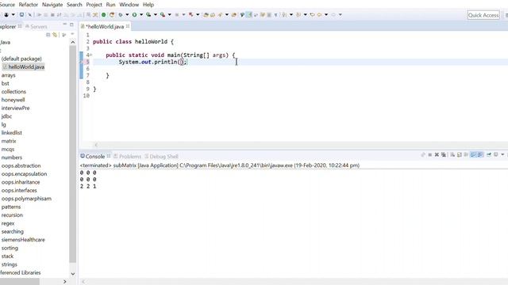Close the helloWorld.java editor tab
The height and width of the screenshot is (285, 508).
point(128,26)
